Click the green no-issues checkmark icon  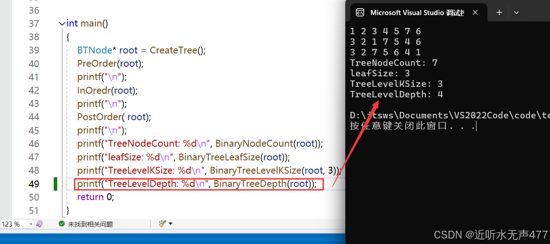pyautogui.click(x=62, y=224)
